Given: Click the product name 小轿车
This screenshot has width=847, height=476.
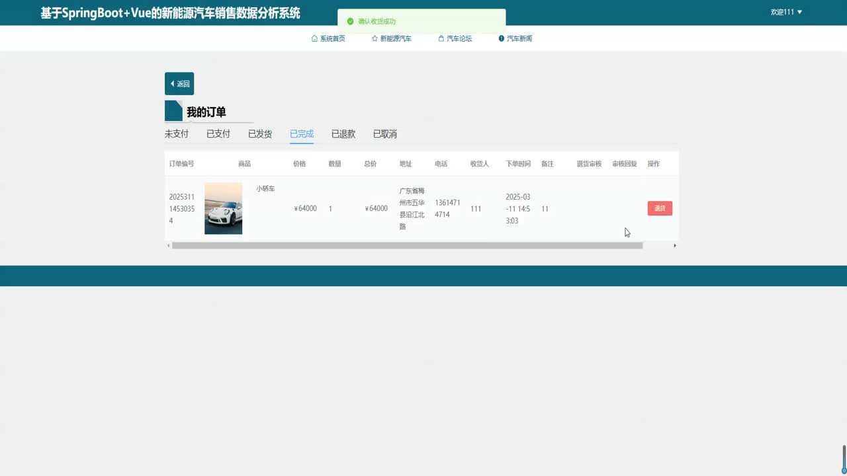Looking at the screenshot, I should click(265, 188).
